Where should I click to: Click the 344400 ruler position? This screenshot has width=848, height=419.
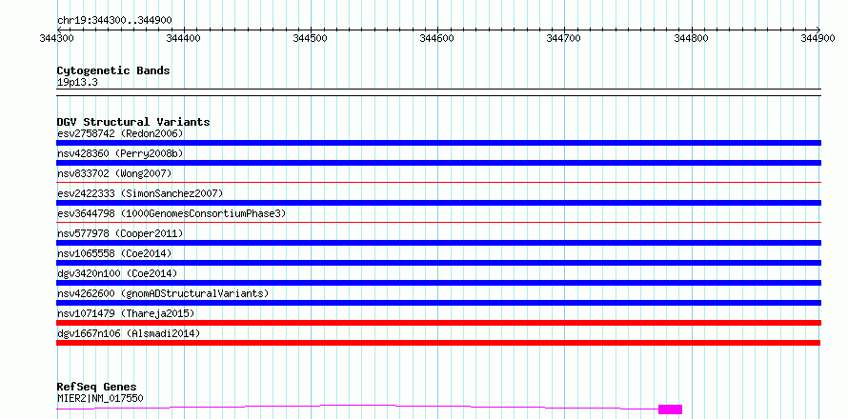[184, 38]
